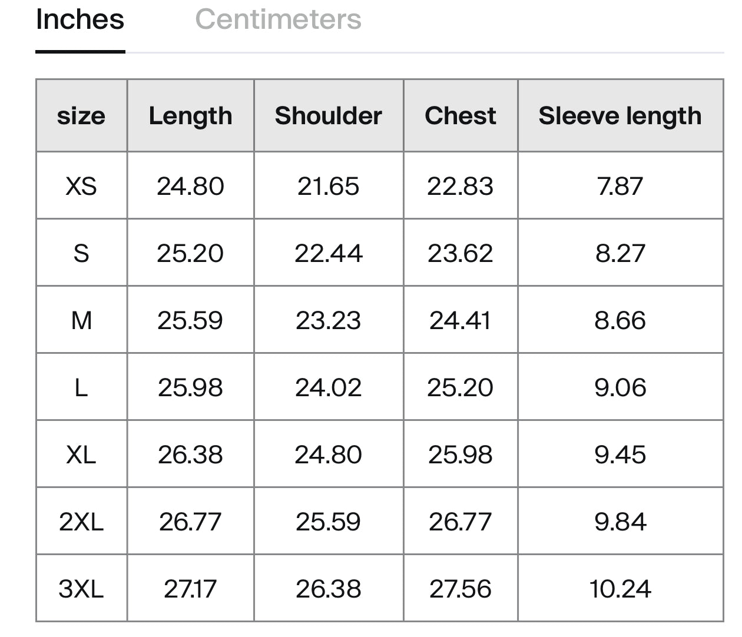
Task: Click the S chest value 23.62
Action: point(460,254)
